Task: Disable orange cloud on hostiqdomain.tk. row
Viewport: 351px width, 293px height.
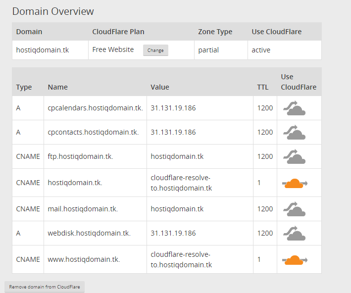Action: (295, 183)
